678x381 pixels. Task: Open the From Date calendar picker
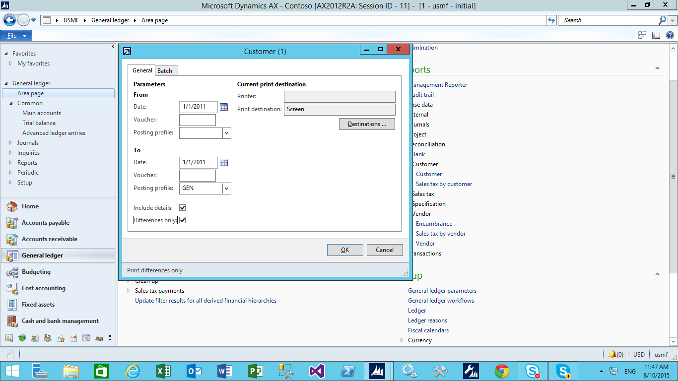click(224, 107)
